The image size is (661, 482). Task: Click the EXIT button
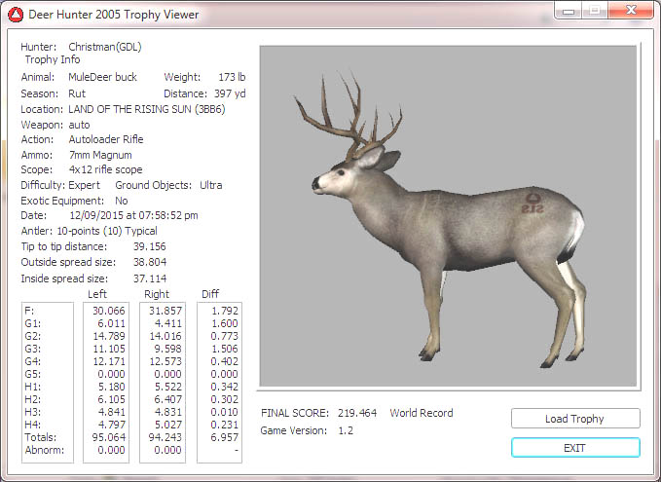575,448
